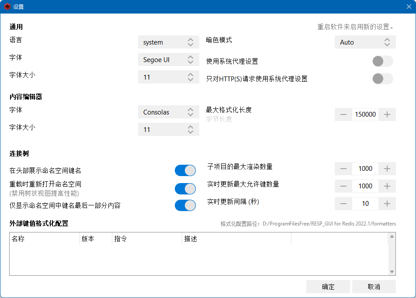Increase 实时更新最大允许键数量 with plus button
This screenshot has width=416, height=298.
387,186
